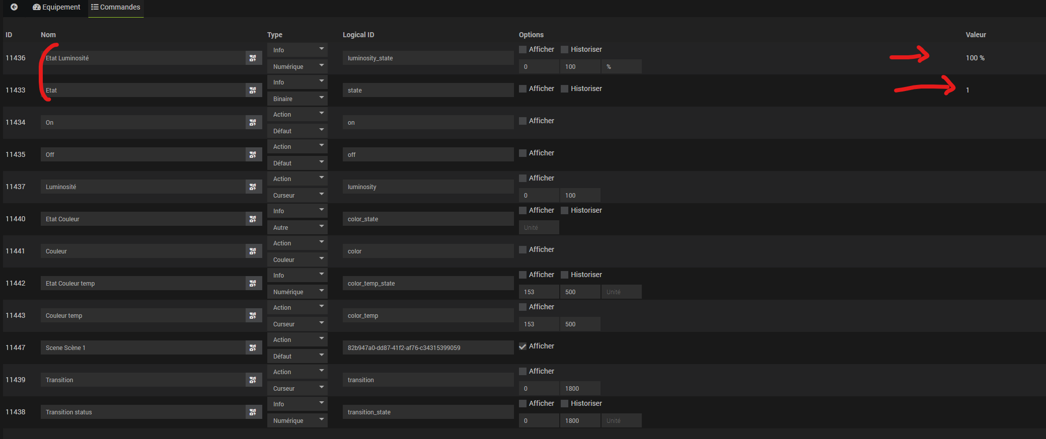Image resolution: width=1046 pixels, height=439 pixels.
Task: Open icon picker for On command
Action: click(x=253, y=123)
